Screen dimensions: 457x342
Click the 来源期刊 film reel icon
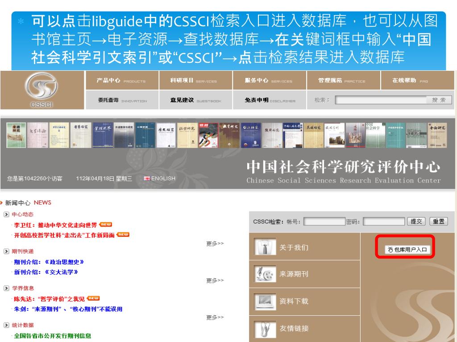(265, 274)
